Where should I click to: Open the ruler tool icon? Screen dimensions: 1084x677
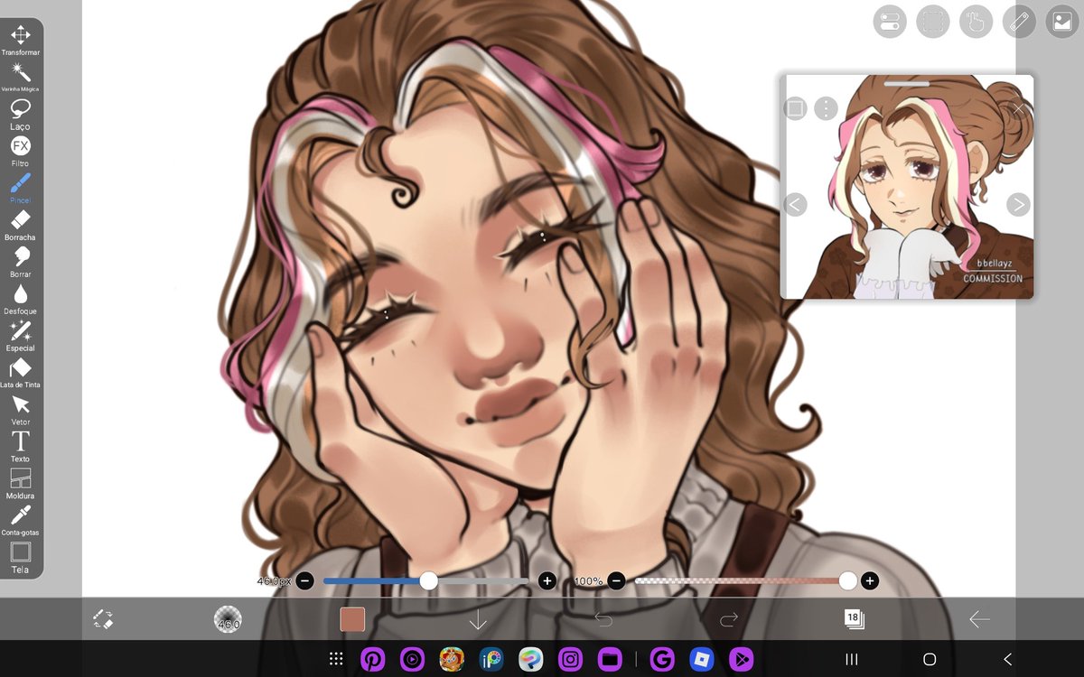coord(1020,22)
